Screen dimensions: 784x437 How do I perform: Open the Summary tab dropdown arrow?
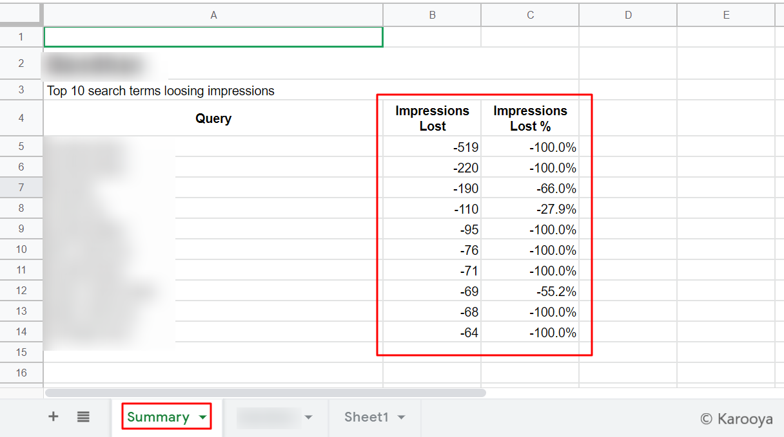[202, 417]
